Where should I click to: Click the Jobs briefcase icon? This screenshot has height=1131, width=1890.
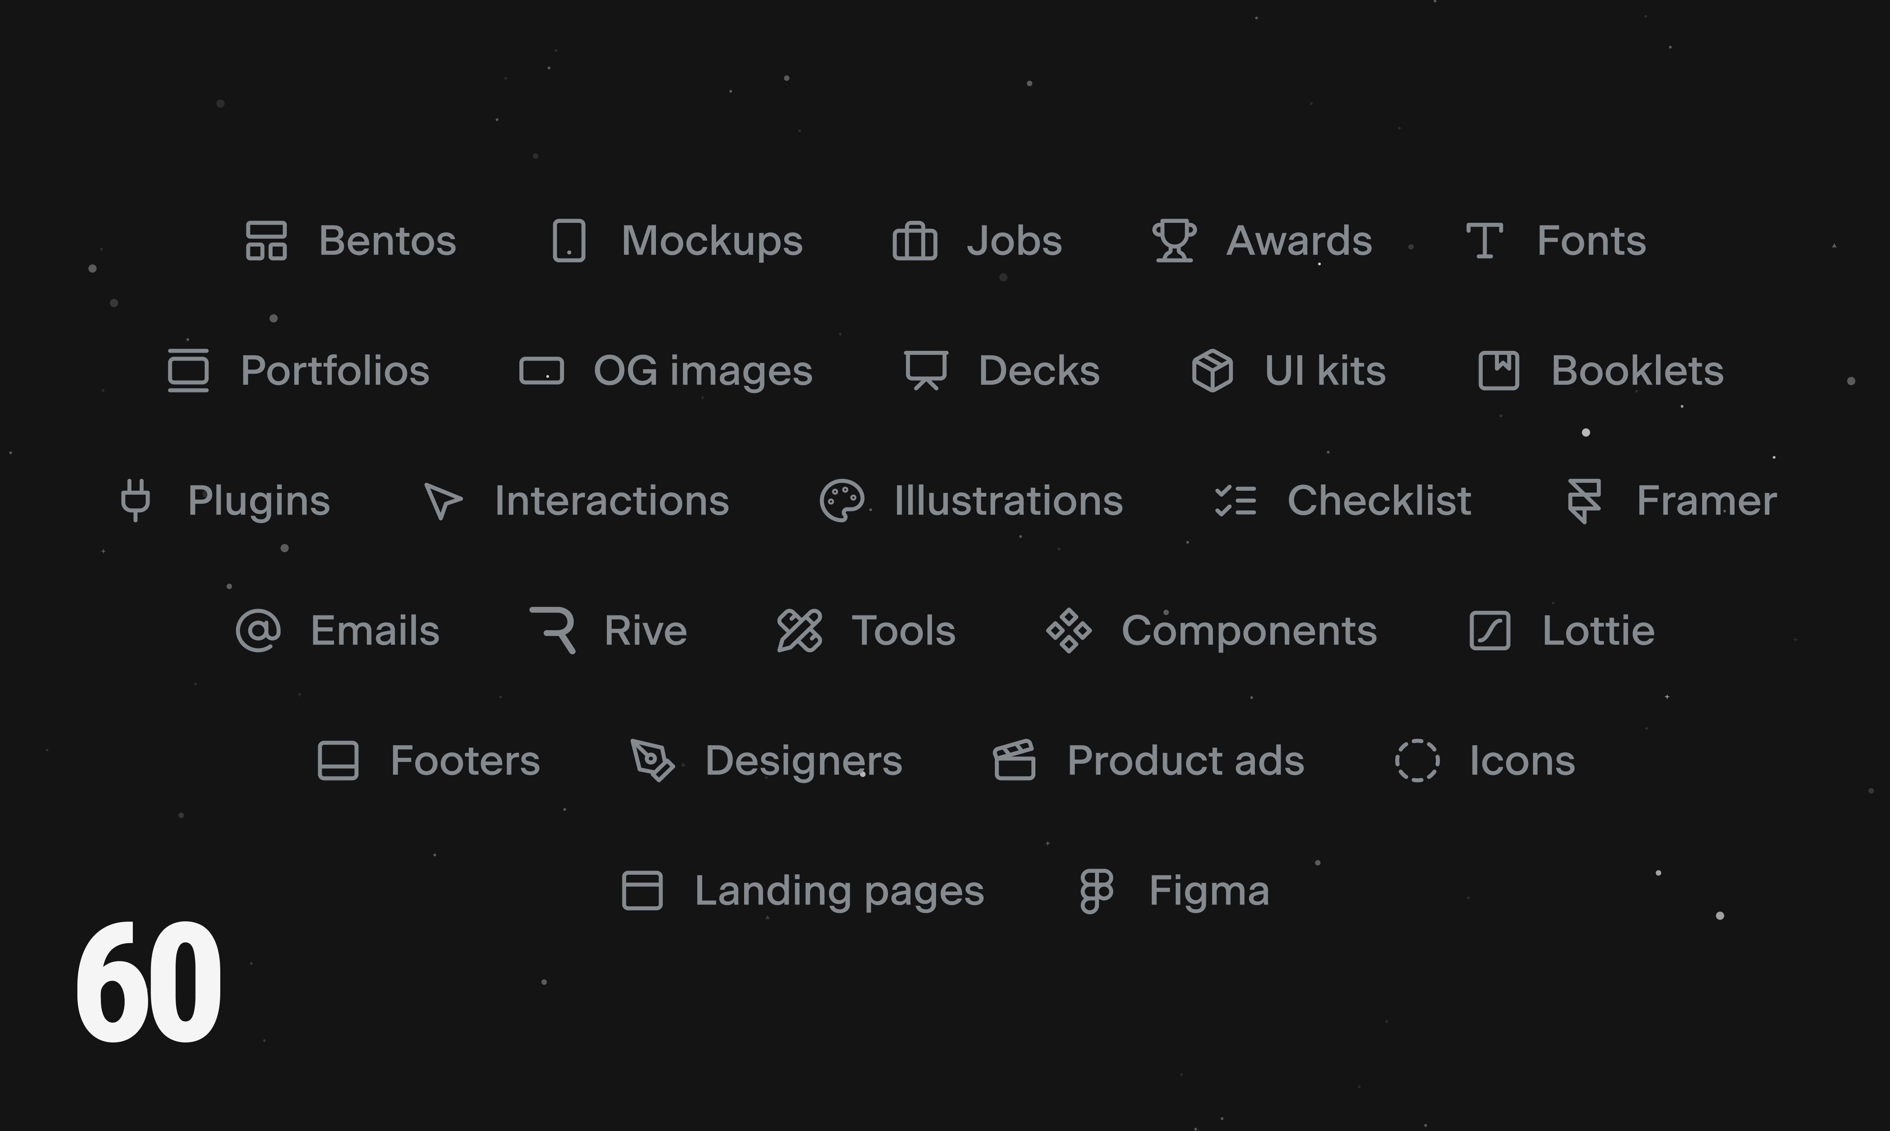coord(914,241)
